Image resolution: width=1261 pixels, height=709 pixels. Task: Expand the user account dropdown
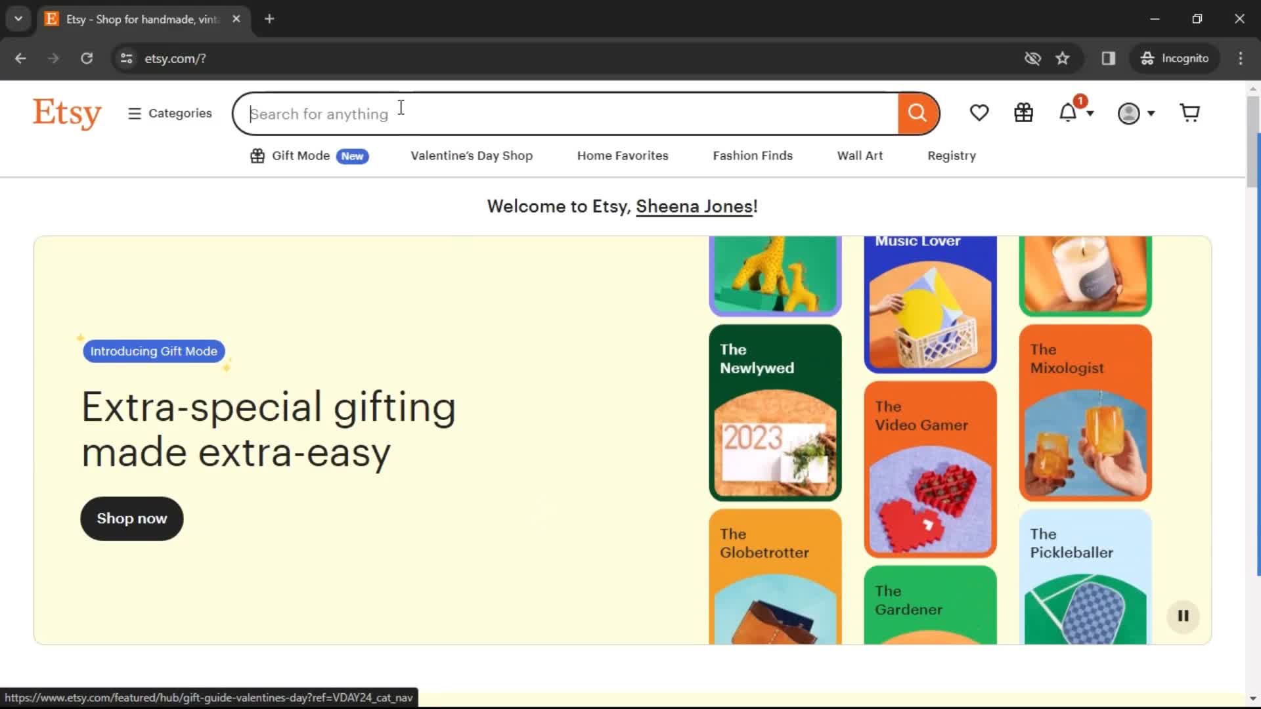tap(1136, 112)
